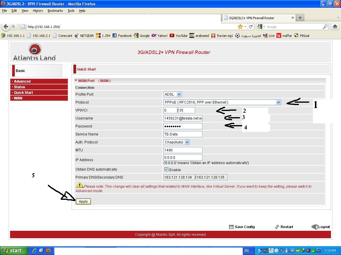The height and width of the screenshot is (255, 341).
Task: Open the bookmark star dropdown arrow
Action: 245,27
